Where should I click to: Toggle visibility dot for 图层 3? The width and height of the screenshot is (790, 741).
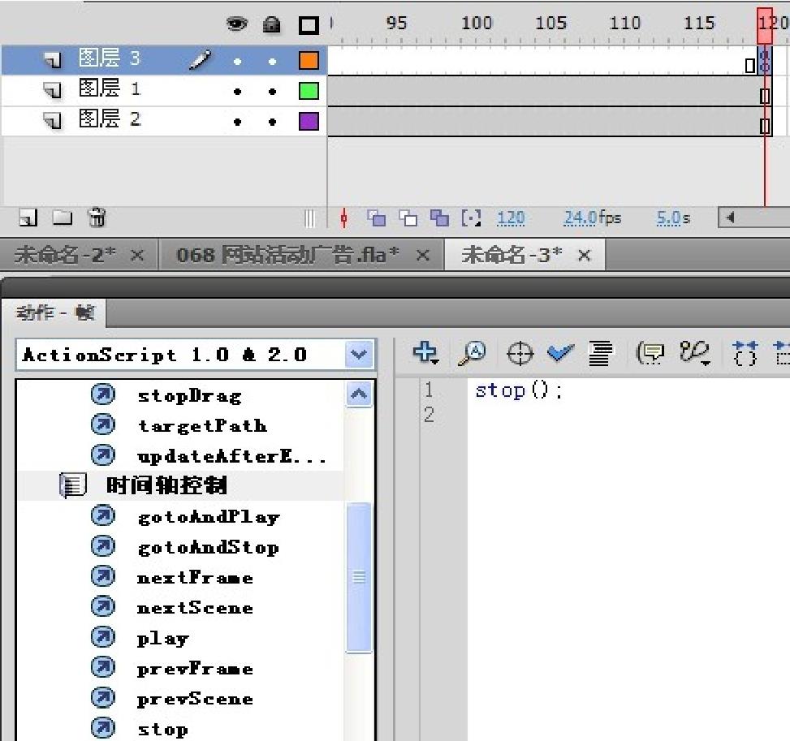click(x=237, y=62)
